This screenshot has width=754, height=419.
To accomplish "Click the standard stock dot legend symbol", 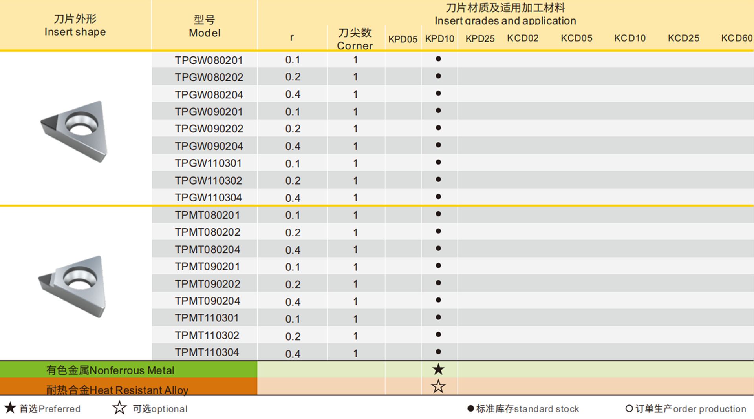I will tap(470, 408).
